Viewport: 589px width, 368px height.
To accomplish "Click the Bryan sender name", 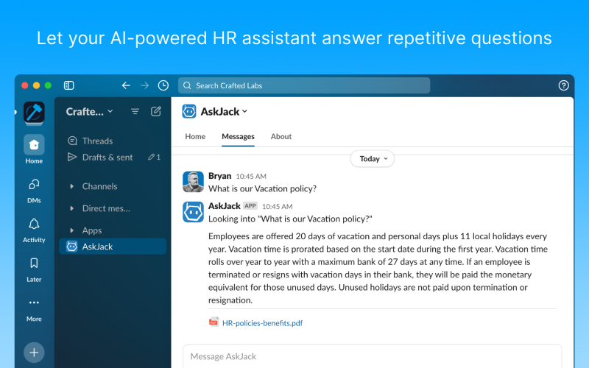I will coord(219,176).
